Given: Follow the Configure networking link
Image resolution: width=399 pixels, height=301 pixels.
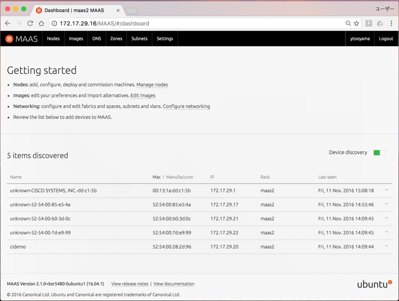Looking at the screenshot, I should (187, 106).
